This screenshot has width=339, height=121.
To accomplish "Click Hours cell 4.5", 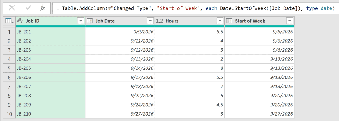I will [x=190, y=104].
